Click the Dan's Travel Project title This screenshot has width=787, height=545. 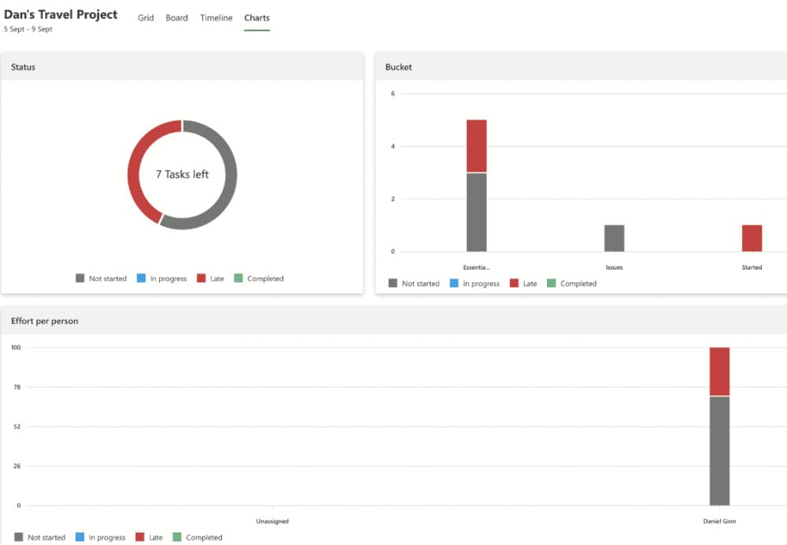pos(61,14)
